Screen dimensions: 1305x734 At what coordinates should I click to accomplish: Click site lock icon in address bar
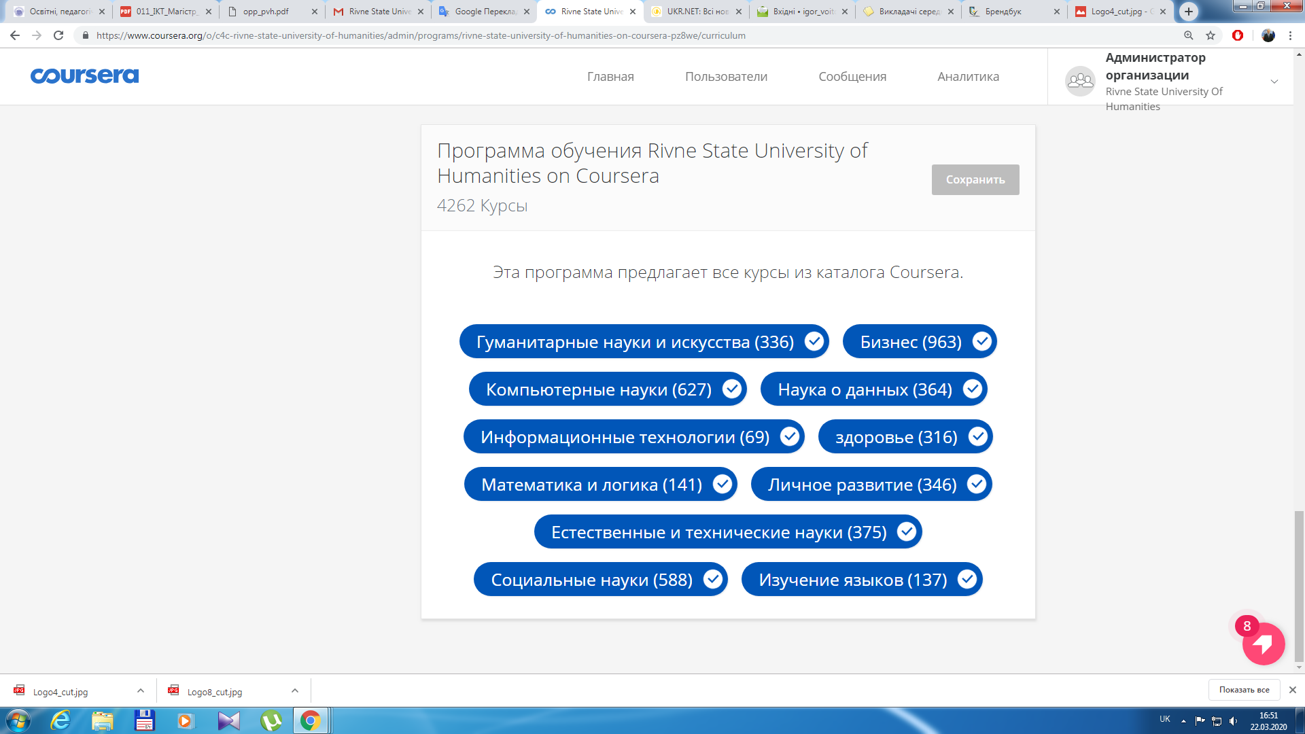(x=86, y=35)
